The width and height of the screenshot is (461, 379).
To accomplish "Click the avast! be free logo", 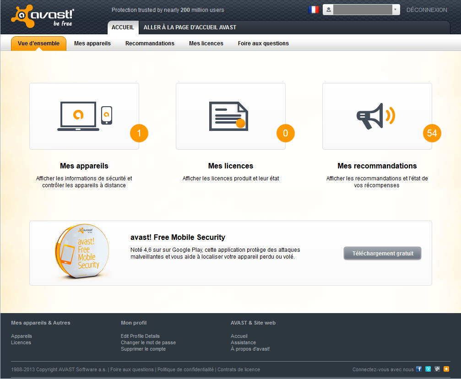I will coord(43,16).
